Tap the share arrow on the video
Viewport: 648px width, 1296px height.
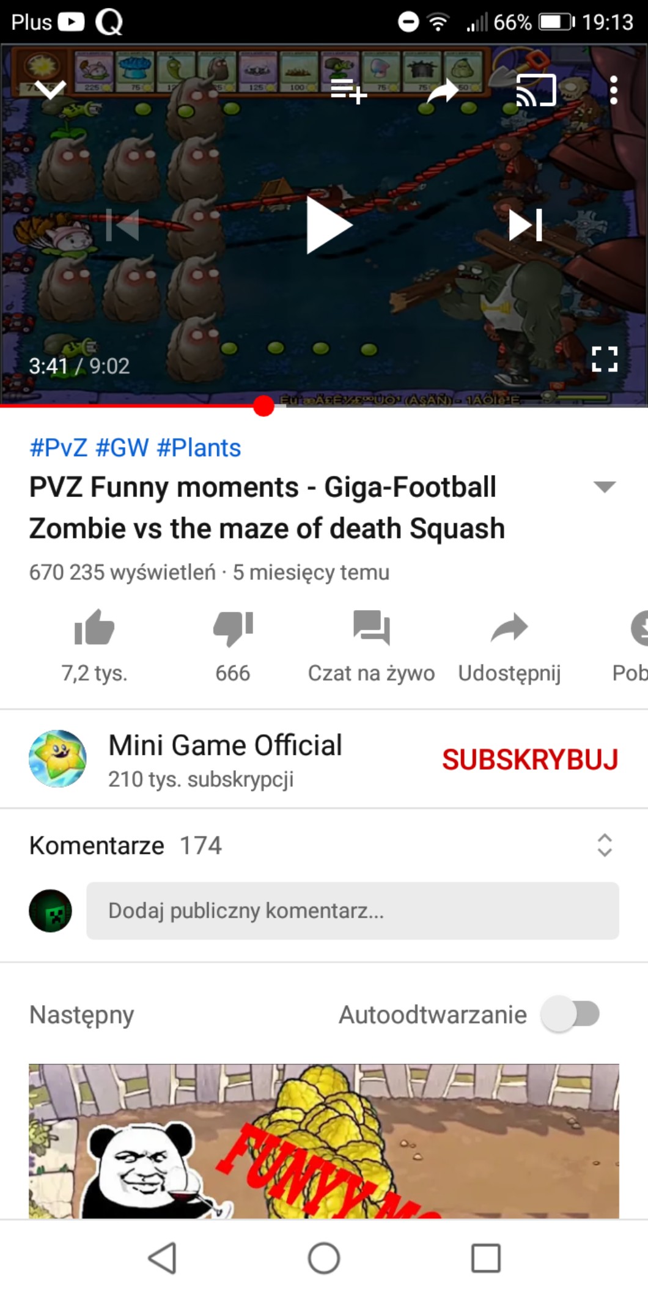click(443, 91)
